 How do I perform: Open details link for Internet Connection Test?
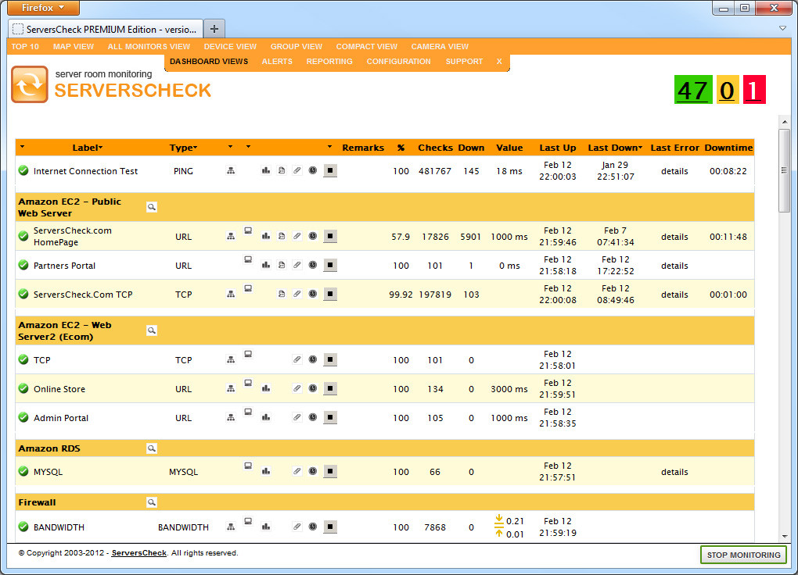[674, 171]
